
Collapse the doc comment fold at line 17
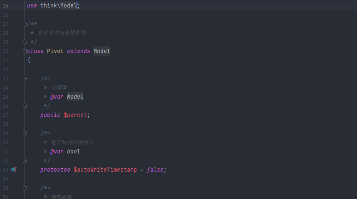coord(25,24)
